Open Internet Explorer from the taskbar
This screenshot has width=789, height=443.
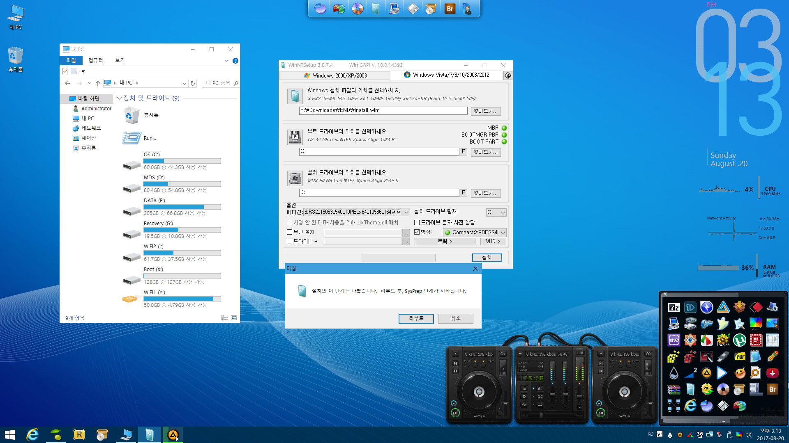32,435
